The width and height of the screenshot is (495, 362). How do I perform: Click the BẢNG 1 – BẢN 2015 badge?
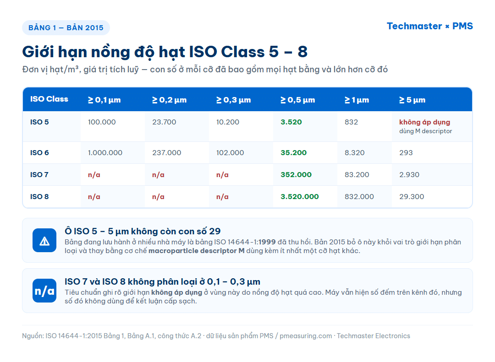click(x=66, y=28)
